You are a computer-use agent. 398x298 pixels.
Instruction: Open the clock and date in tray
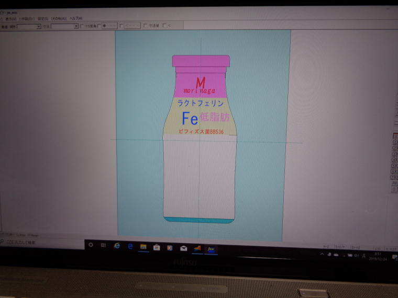tap(378, 257)
